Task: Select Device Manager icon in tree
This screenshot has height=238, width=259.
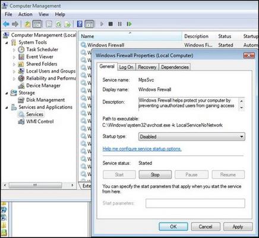Action: [21, 86]
